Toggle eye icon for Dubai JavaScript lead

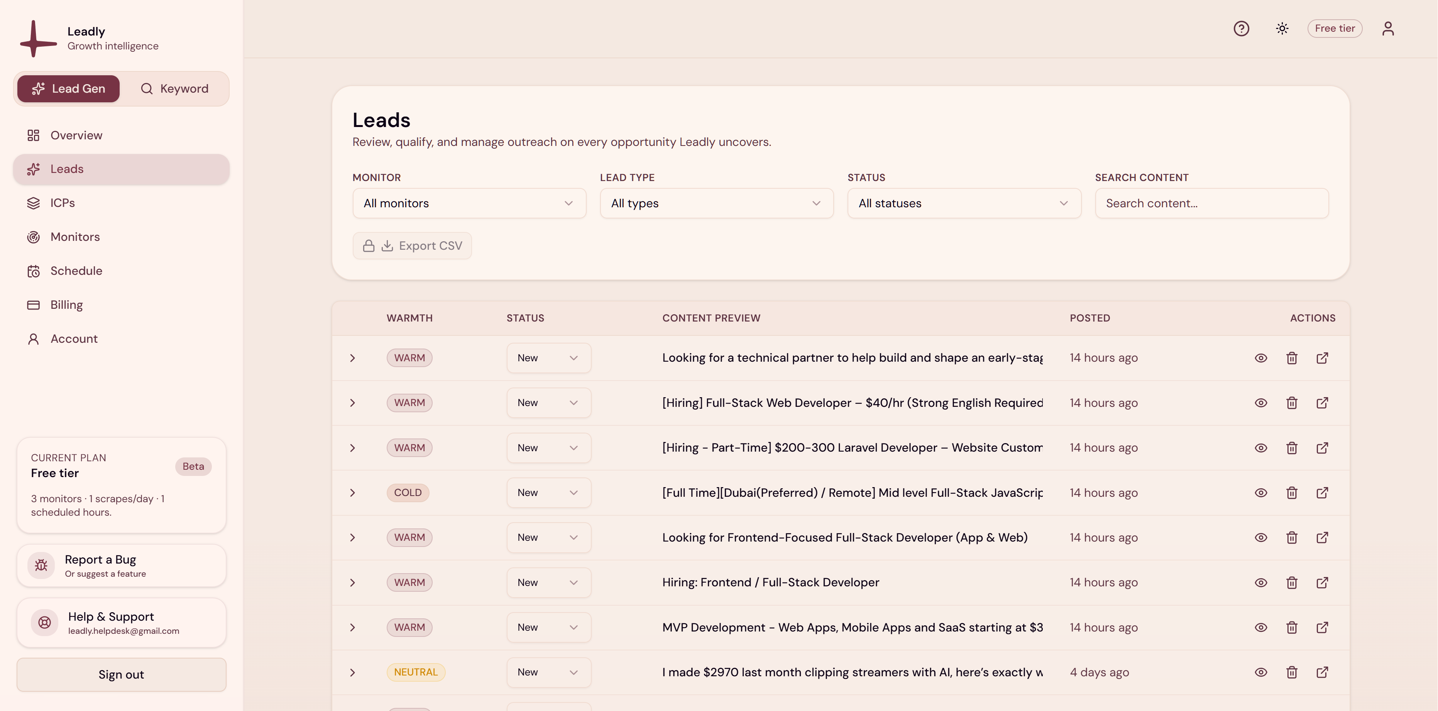click(x=1260, y=493)
